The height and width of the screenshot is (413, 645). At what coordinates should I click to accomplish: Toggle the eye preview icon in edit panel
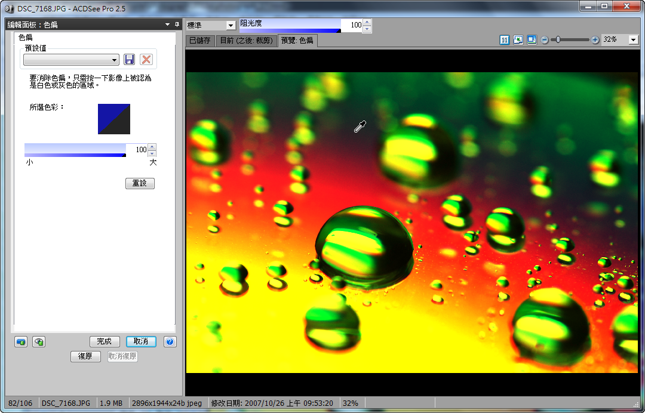point(39,341)
